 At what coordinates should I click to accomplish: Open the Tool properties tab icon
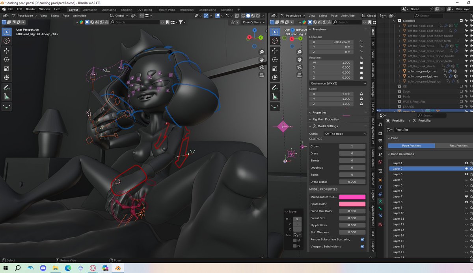(380, 124)
